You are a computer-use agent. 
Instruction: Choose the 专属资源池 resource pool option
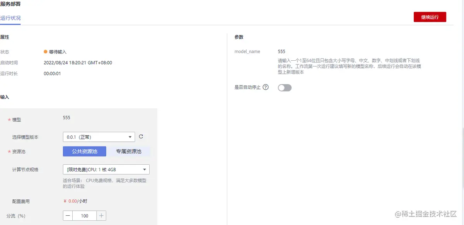click(129, 152)
